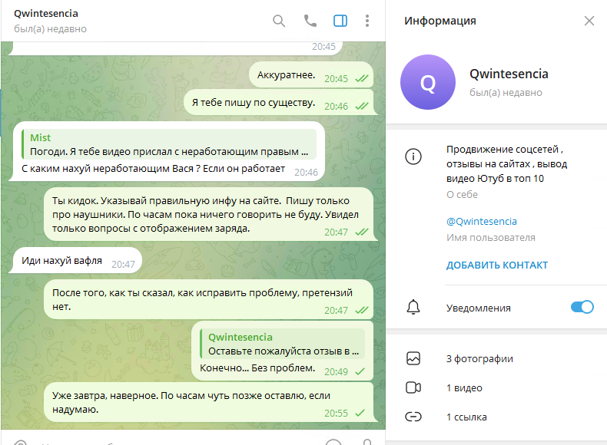Open the three-dot chat menu
Image resolution: width=607 pixels, height=445 pixels.
tap(367, 21)
